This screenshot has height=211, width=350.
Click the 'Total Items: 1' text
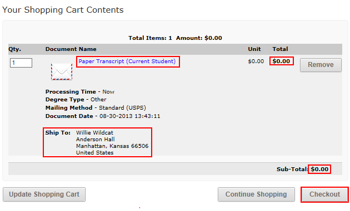(150, 38)
